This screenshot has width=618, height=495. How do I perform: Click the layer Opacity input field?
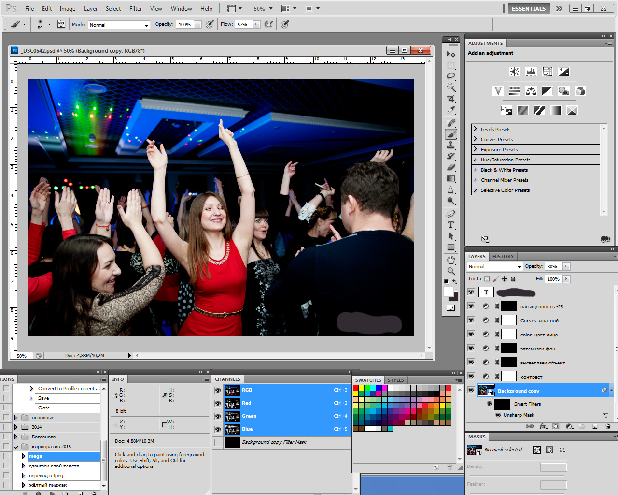coord(553,267)
